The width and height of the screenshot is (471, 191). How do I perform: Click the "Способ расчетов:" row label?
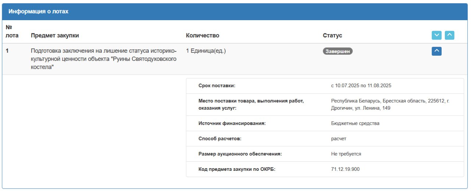[220, 139]
